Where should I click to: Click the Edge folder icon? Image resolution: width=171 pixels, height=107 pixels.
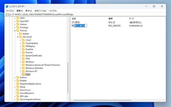coord(23,74)
